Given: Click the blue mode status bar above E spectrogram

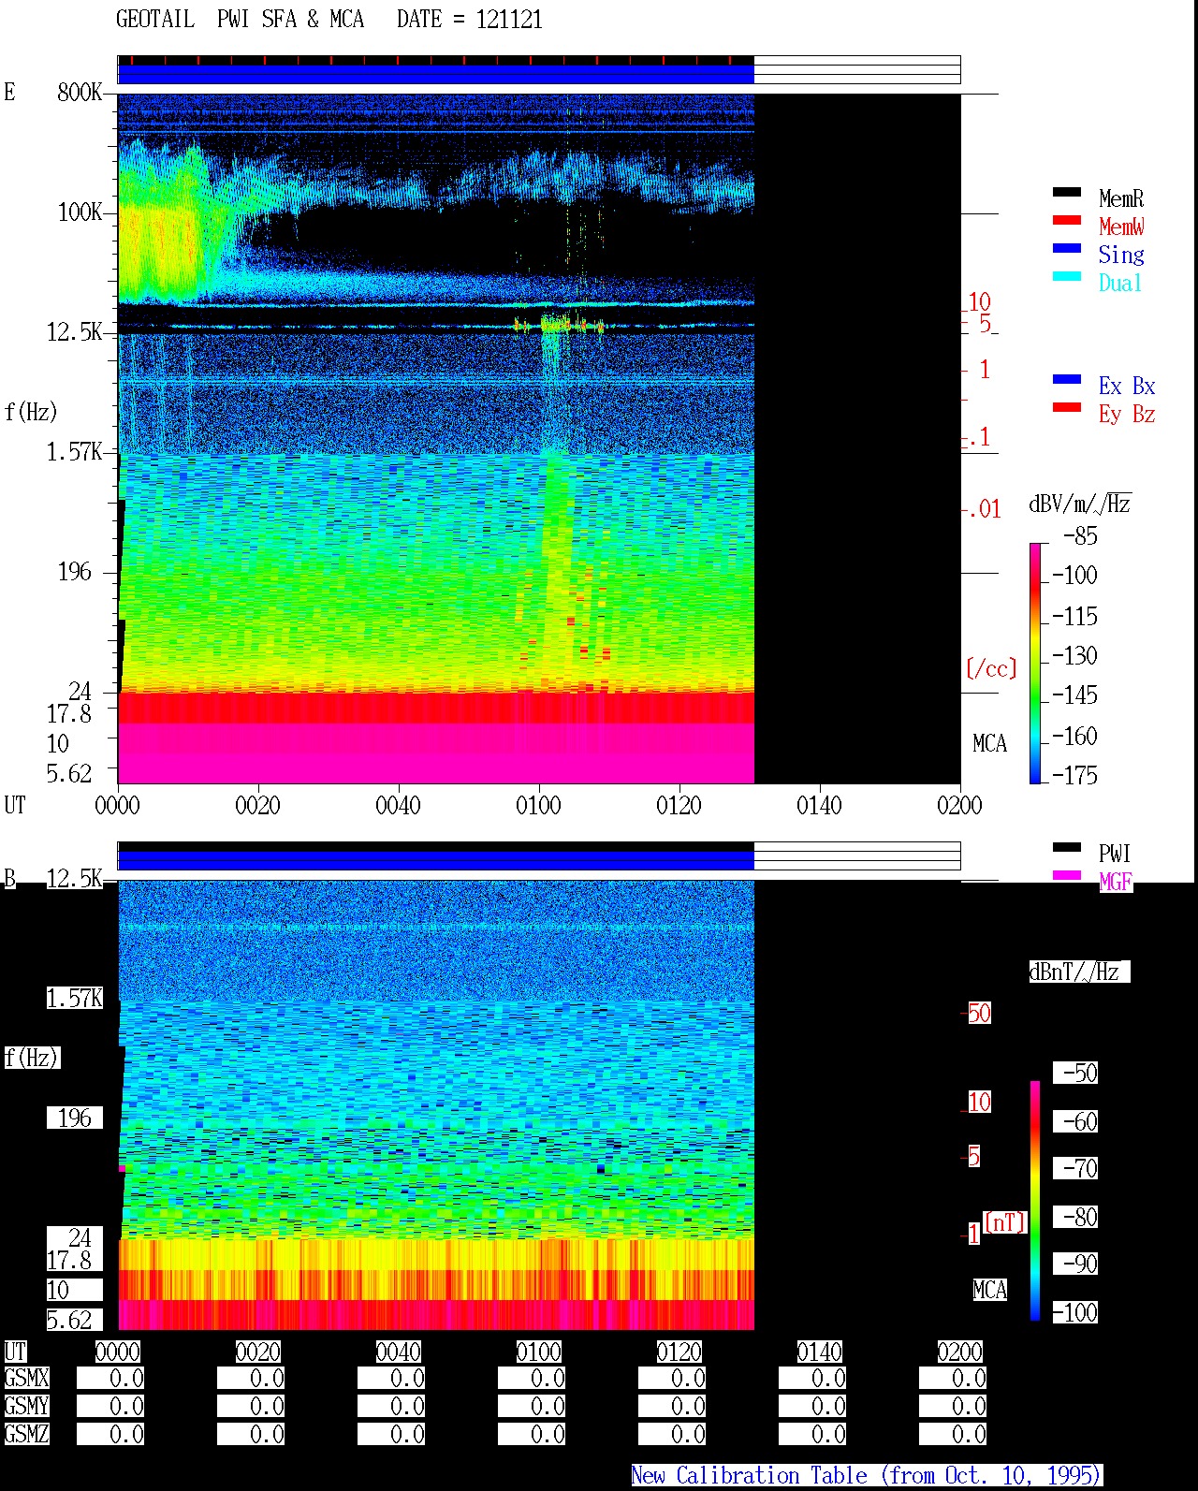Looking at the screenshot, I should click(x=436, y=74).
